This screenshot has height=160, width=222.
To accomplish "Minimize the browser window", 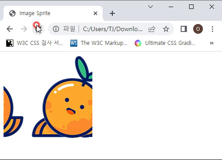I will tap(171, 7).
